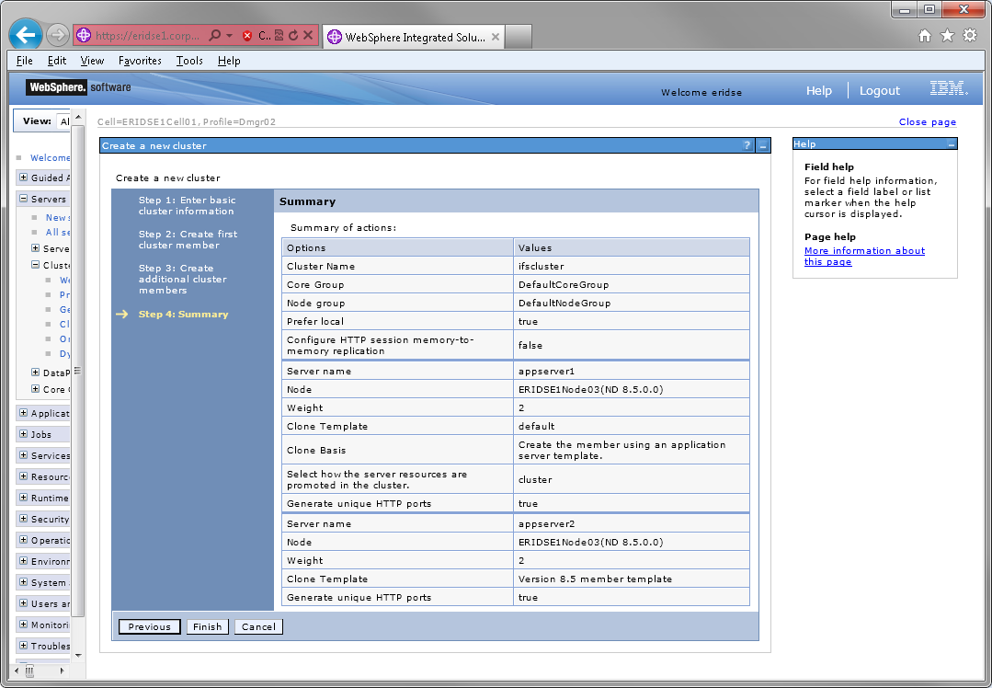Screen dimensions: 992x688
Task: Refresh the page using reload icon
Action: click(x=293, y=36)
